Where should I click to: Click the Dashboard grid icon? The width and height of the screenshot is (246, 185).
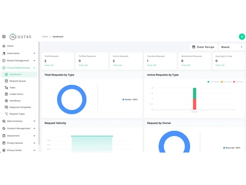(6, 74)
